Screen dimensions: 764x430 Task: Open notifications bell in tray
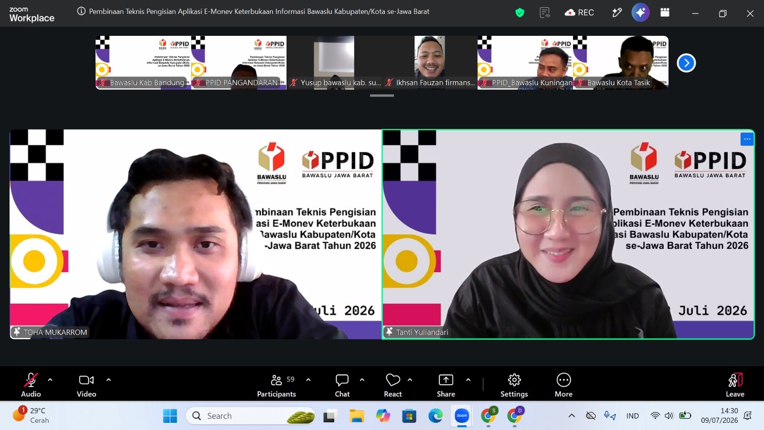[748, 416]
